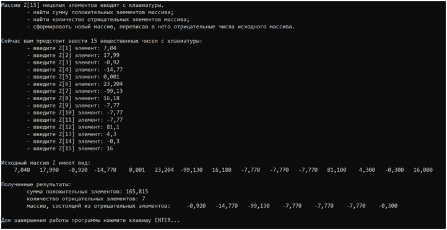Click the 'Сейчас вам предстоит ввести' prompt line

click(x=102, y=41)
